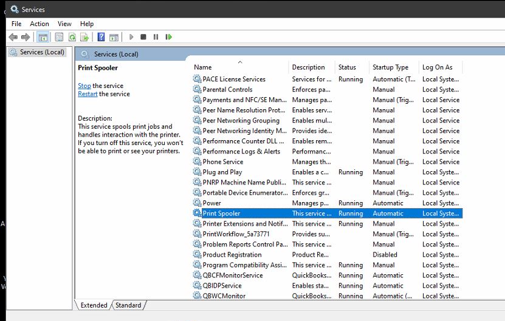Click the Pause Service icon
The height and width of the screenshot is (321, 505).
point(156,37)
